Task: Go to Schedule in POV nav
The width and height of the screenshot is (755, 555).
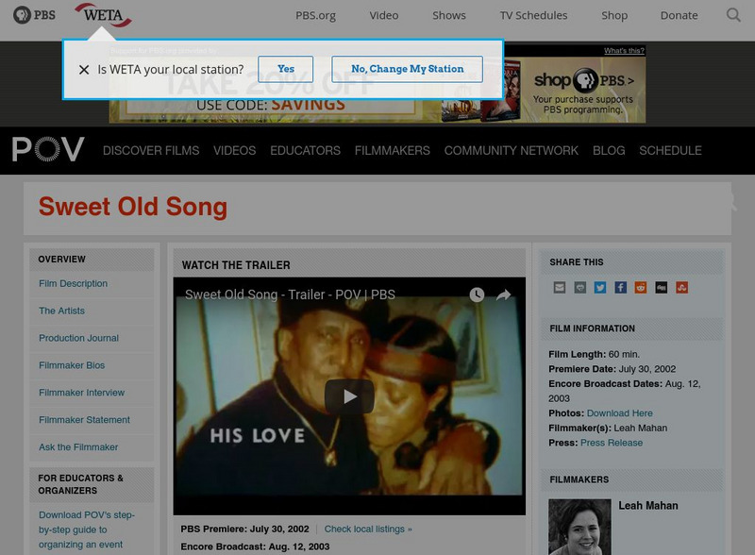Action: click(670, 151)
